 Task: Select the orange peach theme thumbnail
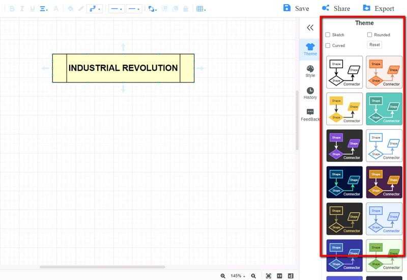tap(384, 72)
